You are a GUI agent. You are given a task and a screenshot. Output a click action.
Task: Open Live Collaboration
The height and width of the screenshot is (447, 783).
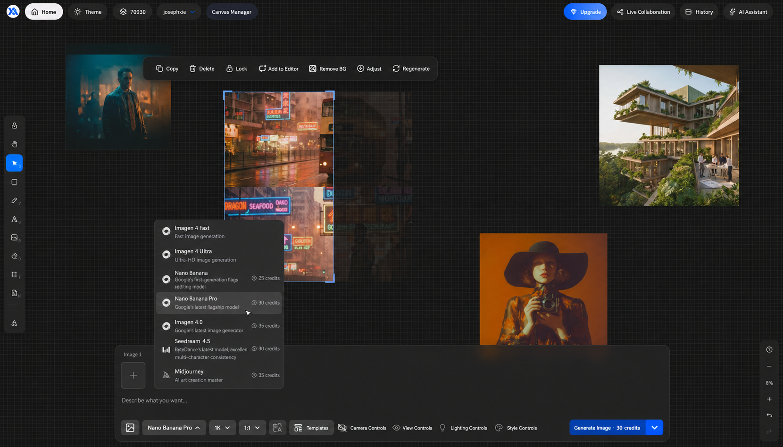643,12
